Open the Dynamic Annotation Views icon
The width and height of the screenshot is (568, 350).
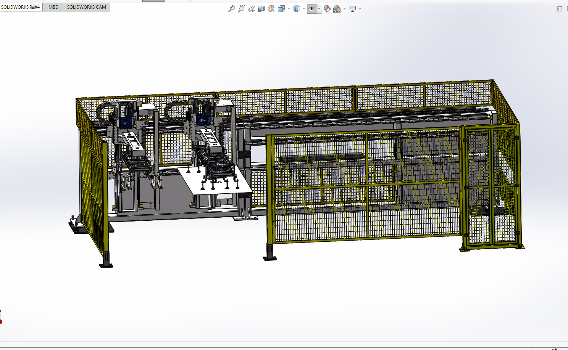[x=271, y=9]
